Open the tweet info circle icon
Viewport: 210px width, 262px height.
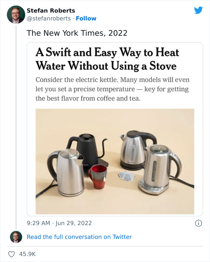(198, 223)
